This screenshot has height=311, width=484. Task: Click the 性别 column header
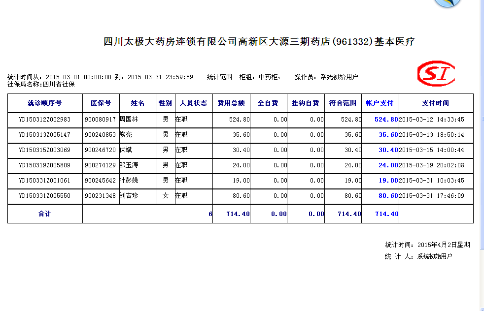(166, 103)
